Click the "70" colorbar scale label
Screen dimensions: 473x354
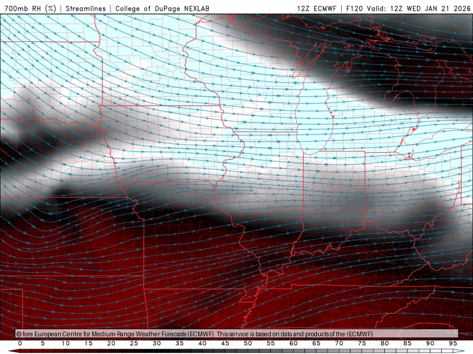(339, 343)
